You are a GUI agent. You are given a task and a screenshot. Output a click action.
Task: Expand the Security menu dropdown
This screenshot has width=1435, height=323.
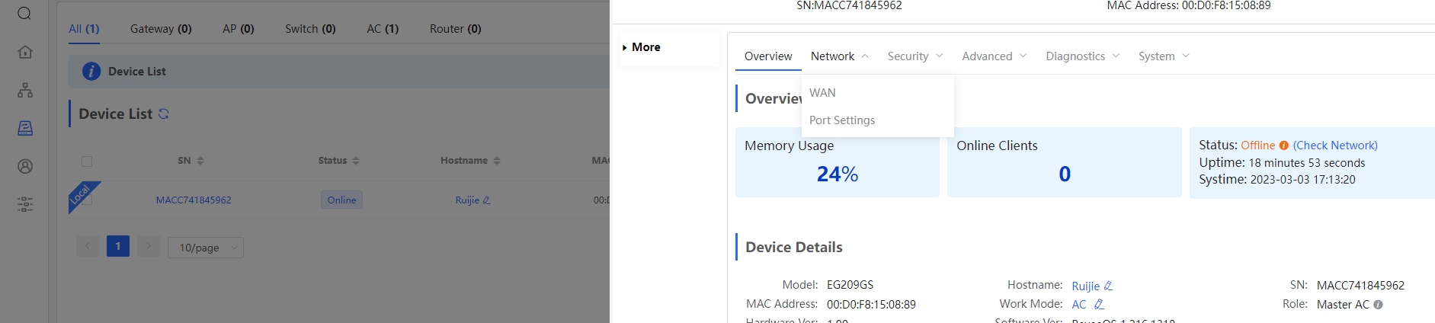point(915,56)
